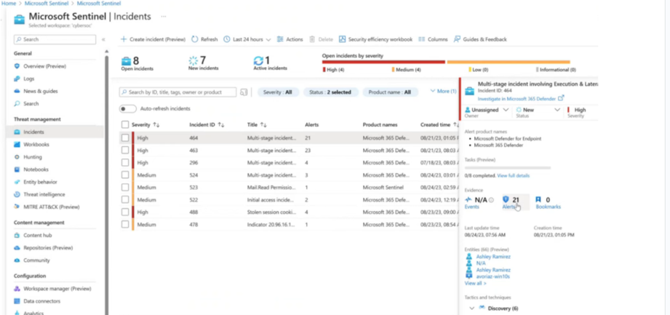670x315 pixels.
Task: Check the box for incident 463
Action: pos(125,150)
